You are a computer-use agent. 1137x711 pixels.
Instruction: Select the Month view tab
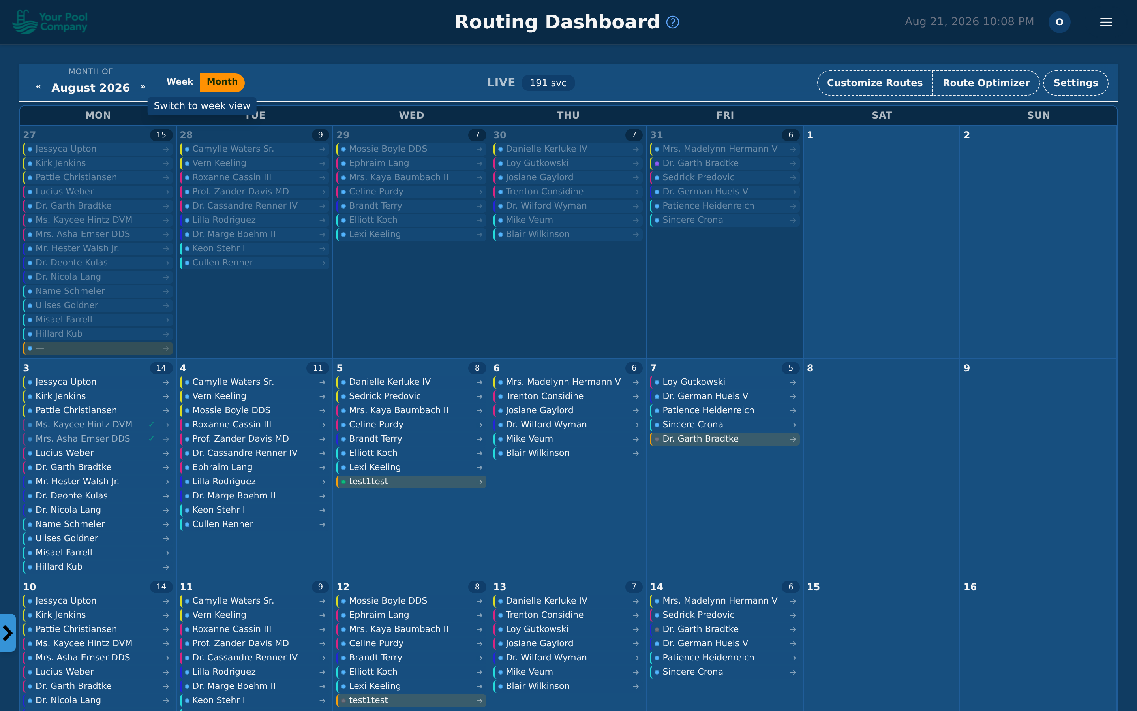click(x=222, y=82)
